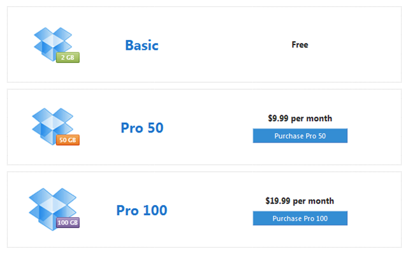Screen dimensions: 408x254
Task: Click the green 2 GB storage badge
Action: [x=68, y=57]
